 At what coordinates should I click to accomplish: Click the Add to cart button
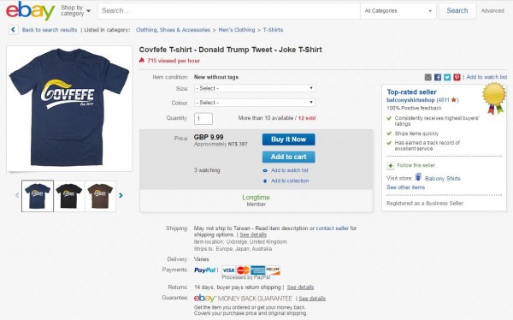point(289,157)
